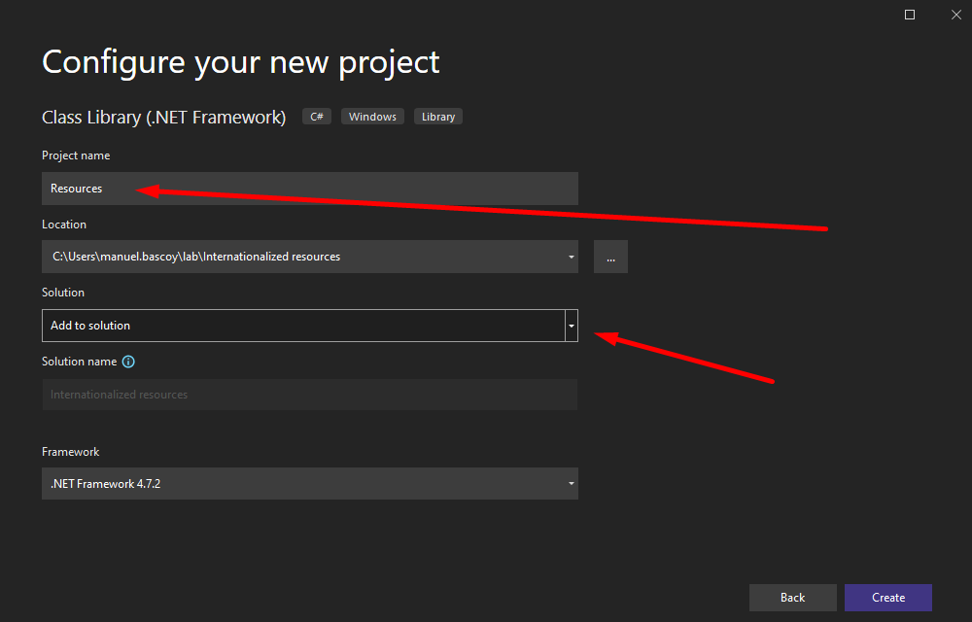Viewport: 972px width, 622px height.
Task: Click the C# language tag
Action: [x=317, y=117]
